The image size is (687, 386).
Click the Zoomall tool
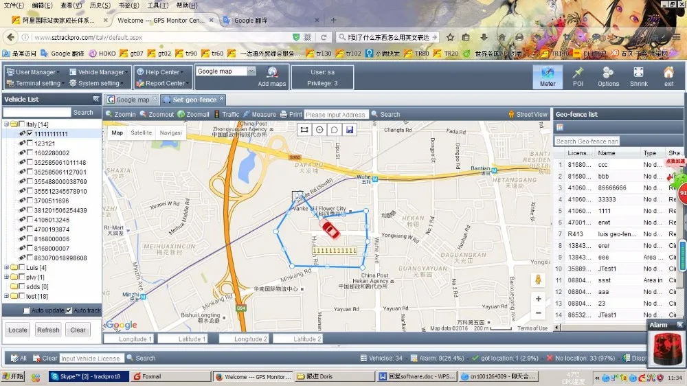pyautogui.click(x=194, y=114)
